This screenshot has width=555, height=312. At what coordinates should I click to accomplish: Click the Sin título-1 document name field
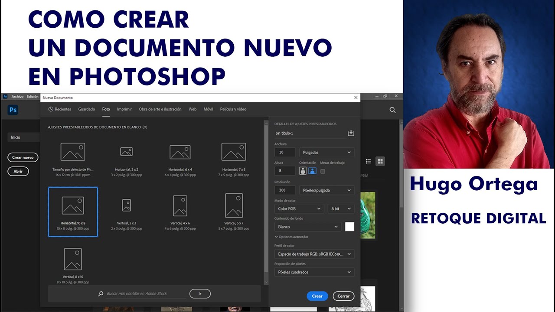pyautogui.click(x=310, y=133)
